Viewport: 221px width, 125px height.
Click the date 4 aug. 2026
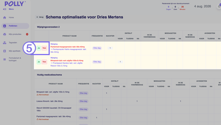tap(203, 6)
